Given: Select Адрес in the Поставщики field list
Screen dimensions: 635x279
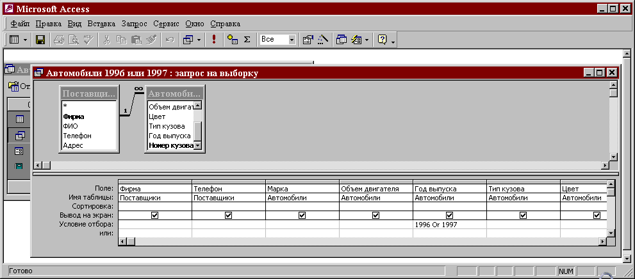Looking at the screenshot, I should [x=89, y=145].
